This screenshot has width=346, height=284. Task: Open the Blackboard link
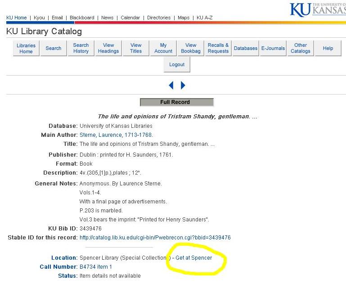[x=82, y=18]
